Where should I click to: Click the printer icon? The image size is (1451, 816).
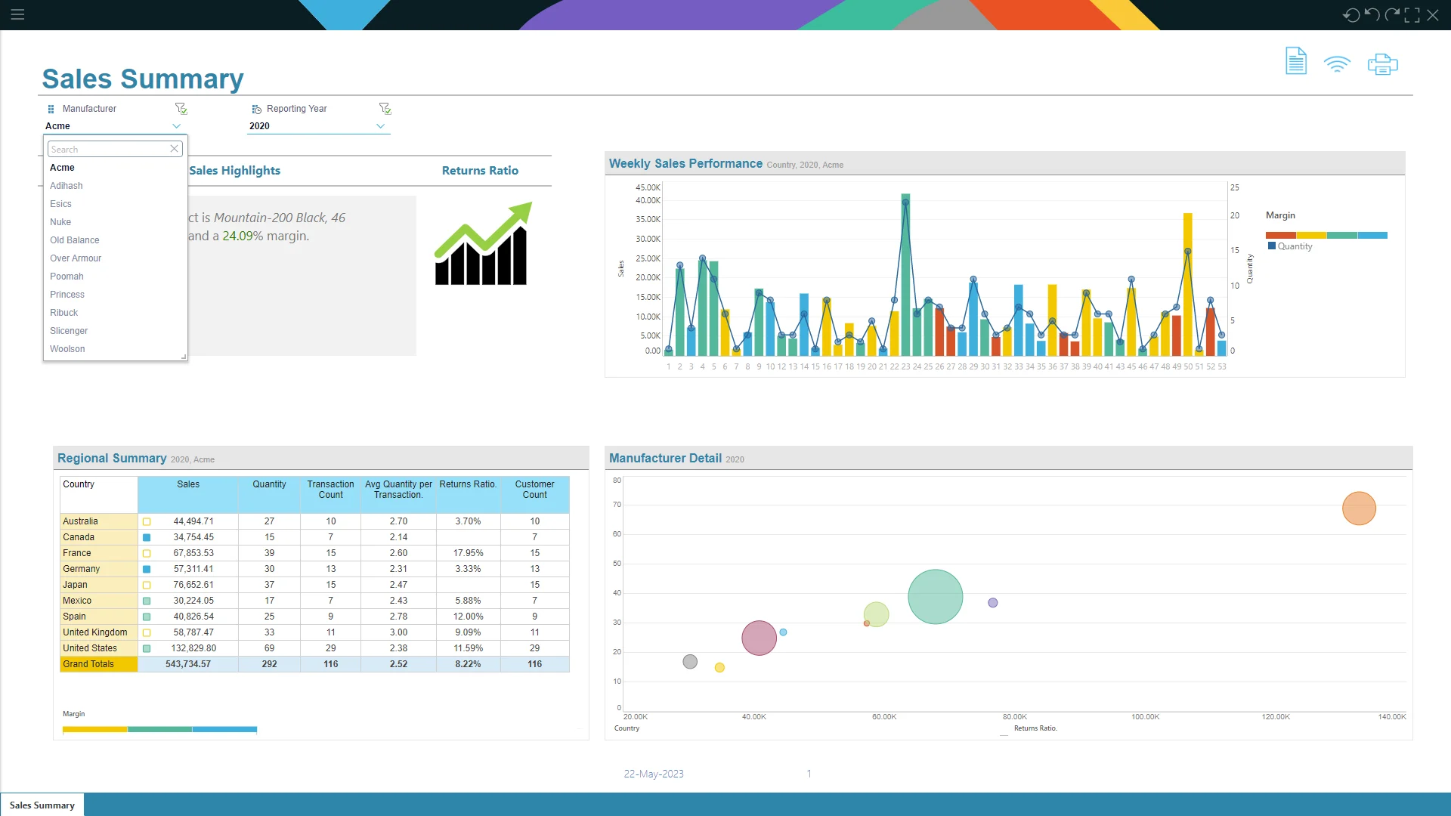tap(1382, 64)
